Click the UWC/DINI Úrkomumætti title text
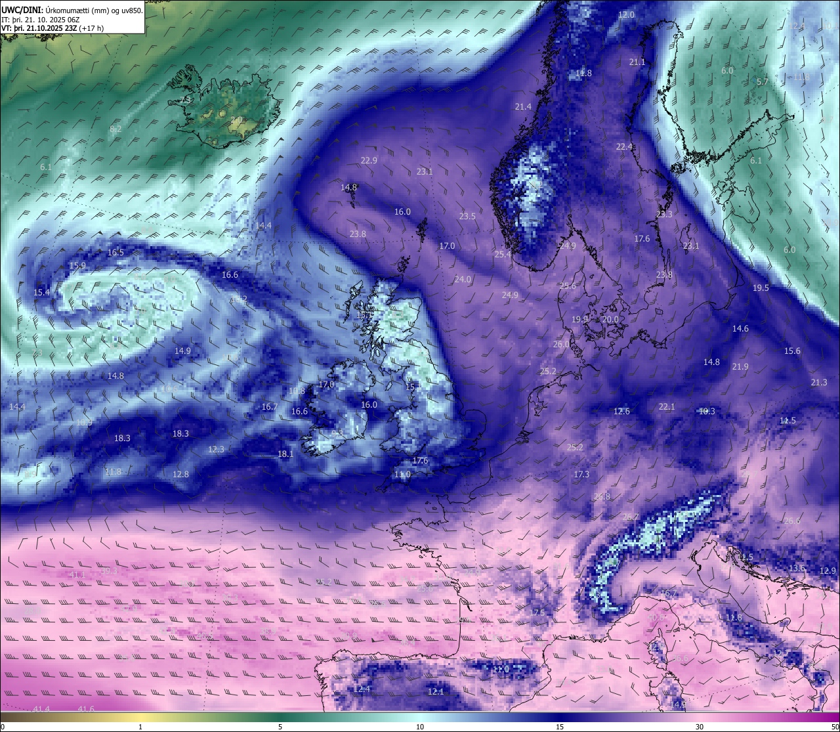Image resolution: width=840 pixels, height=732 pixels. pyautogui.click(x=72, y=11)
